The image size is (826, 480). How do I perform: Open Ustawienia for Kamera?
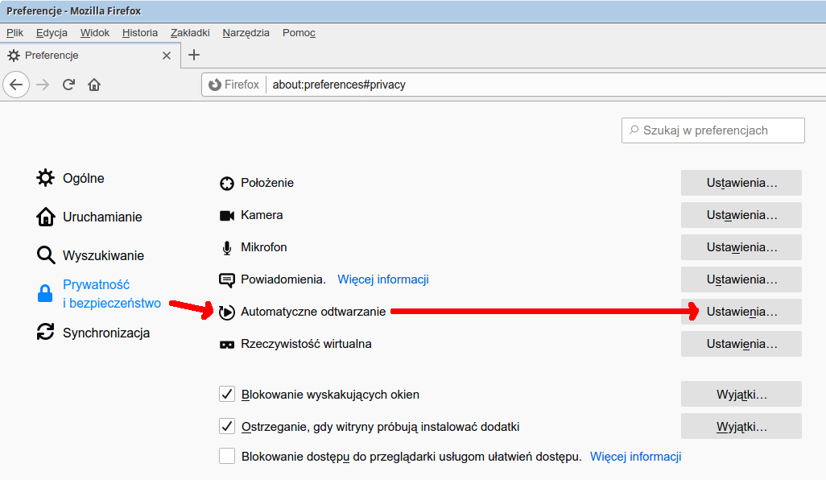click(741, 215)
